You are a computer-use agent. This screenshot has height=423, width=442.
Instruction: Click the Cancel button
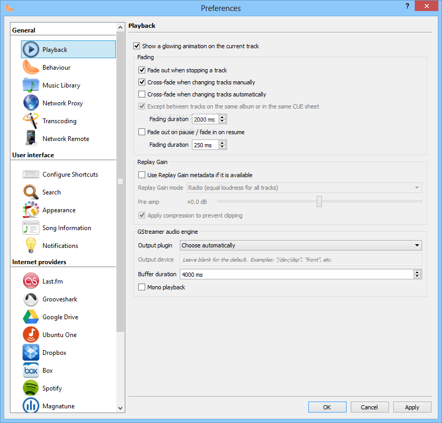click(370, 407)
